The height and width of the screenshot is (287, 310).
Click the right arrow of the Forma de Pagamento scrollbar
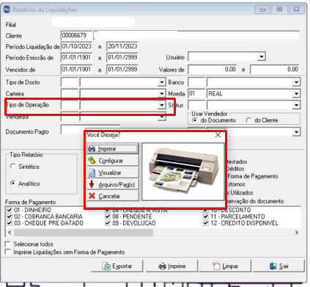297,233
